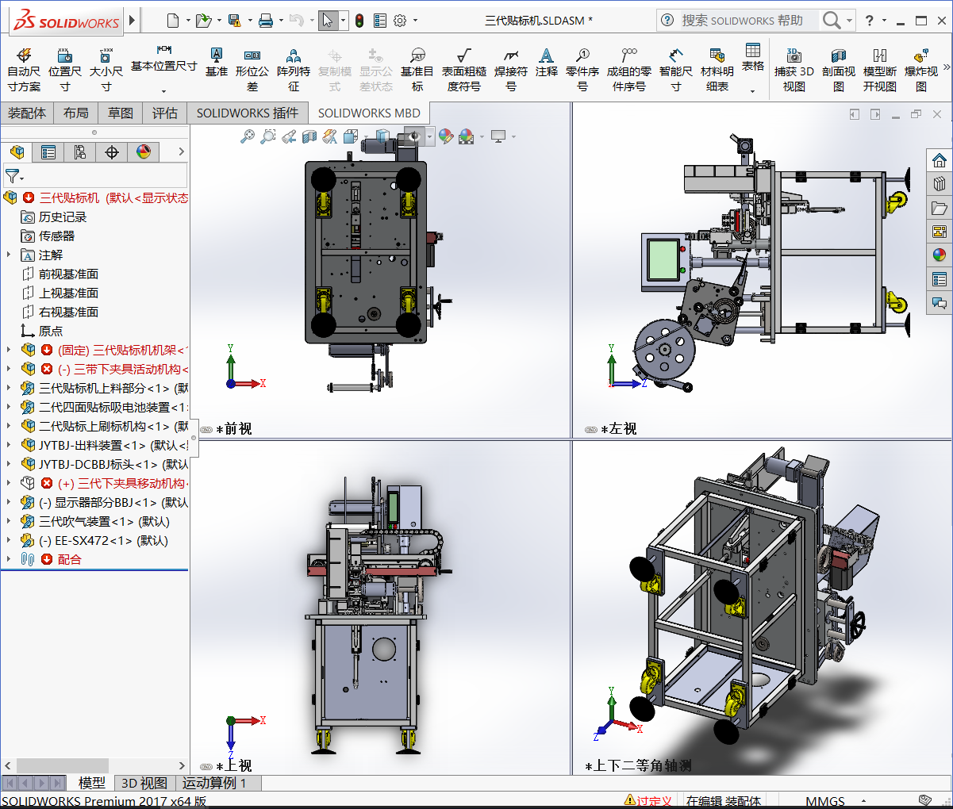Switch to 3D 视图 bottom tab
953x809 pixels.
click(x=144, y=783)
